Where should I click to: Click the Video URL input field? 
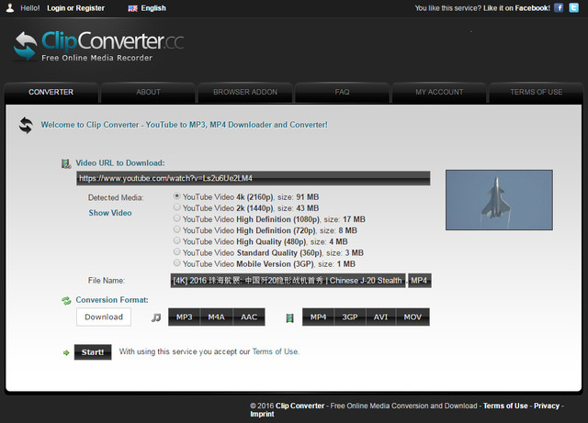coord(254,178)
